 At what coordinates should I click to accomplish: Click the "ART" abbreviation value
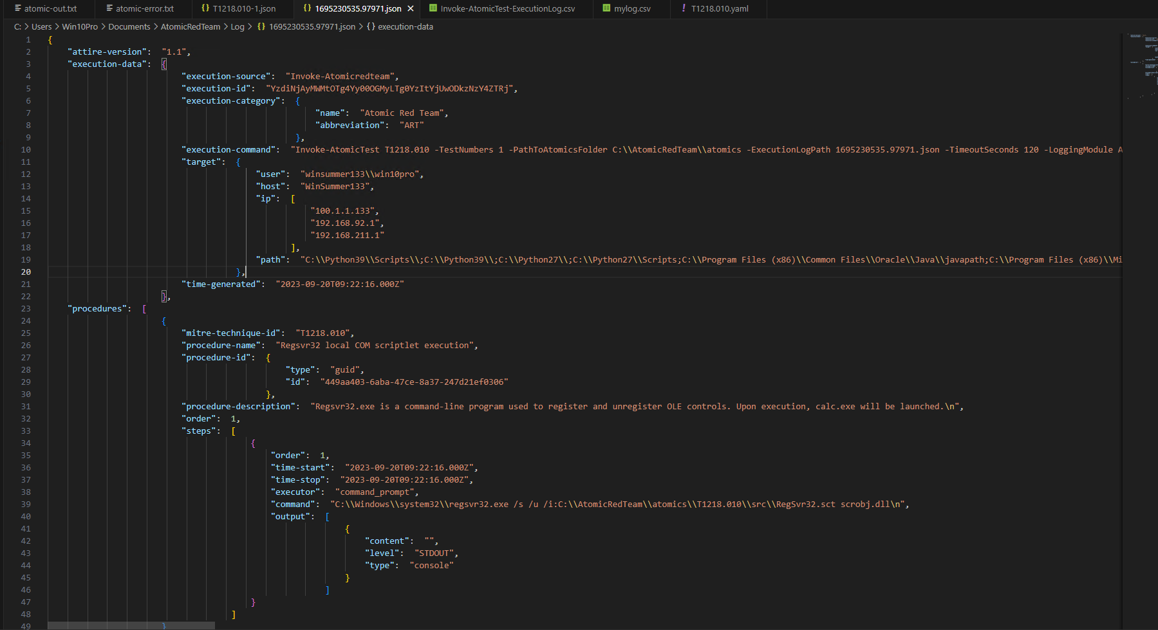pos(411,125)
